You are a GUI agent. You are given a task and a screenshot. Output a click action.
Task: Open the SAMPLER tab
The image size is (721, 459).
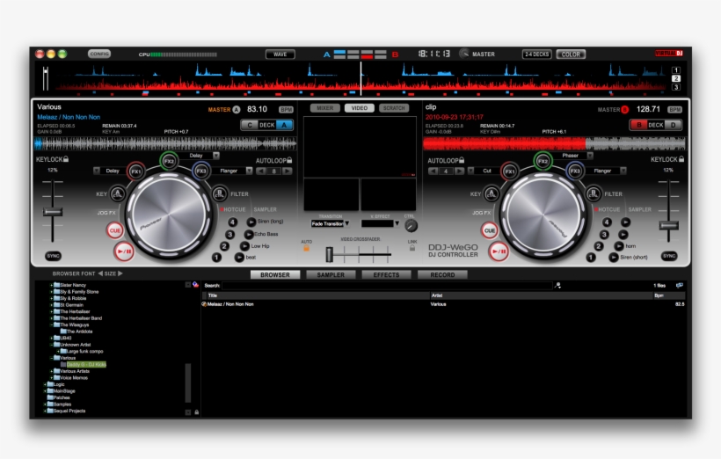(x=331, y=274)
